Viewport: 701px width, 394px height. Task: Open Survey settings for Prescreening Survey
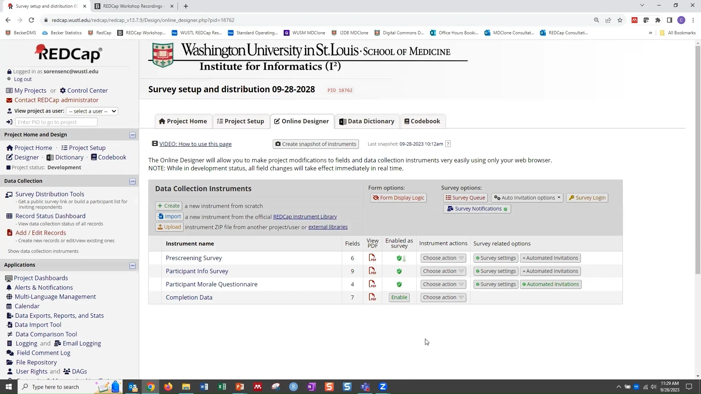point(496,258)
